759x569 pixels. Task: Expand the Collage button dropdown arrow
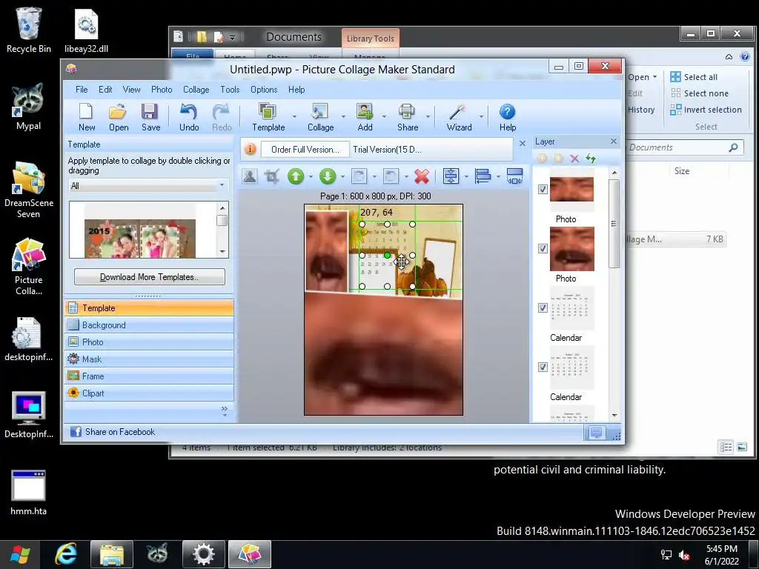[343, 116]
